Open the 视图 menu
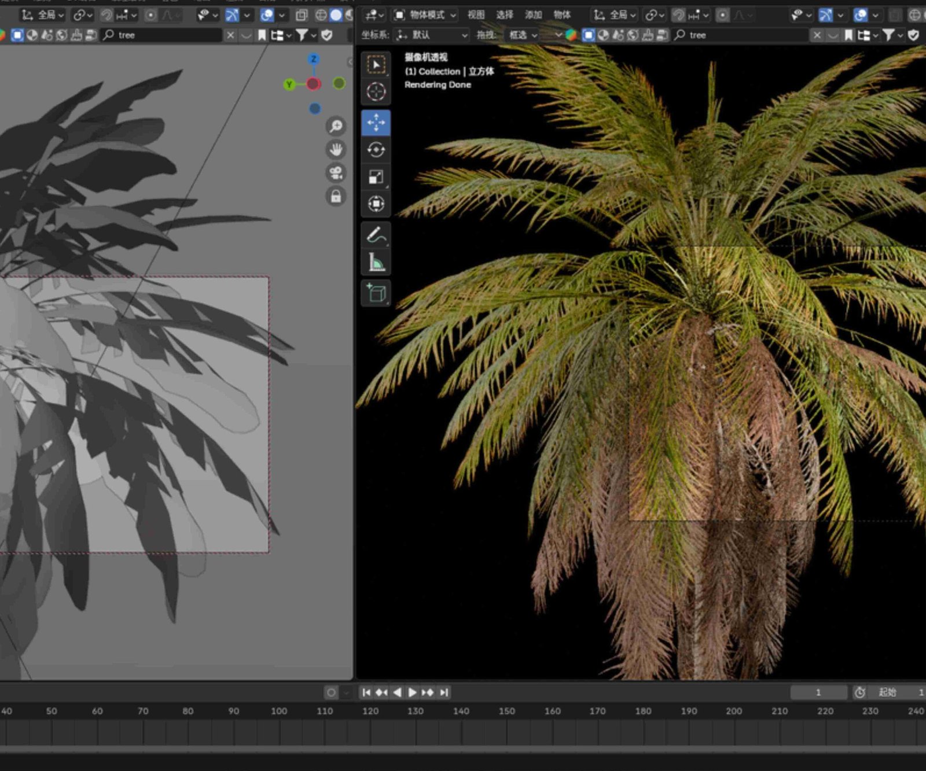The height and width of the screenshot is (771, 926). pyautogui.click(x=476, y=15)
